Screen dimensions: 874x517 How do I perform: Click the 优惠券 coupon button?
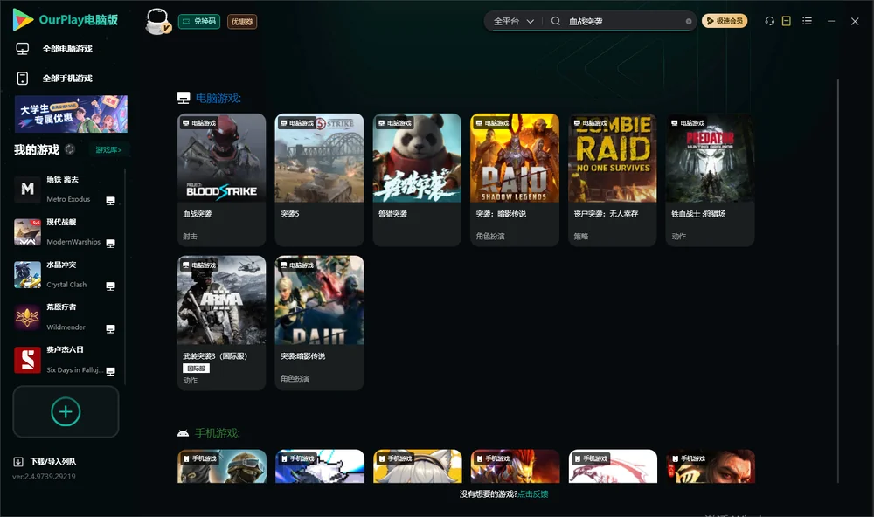tap(242, 22)
